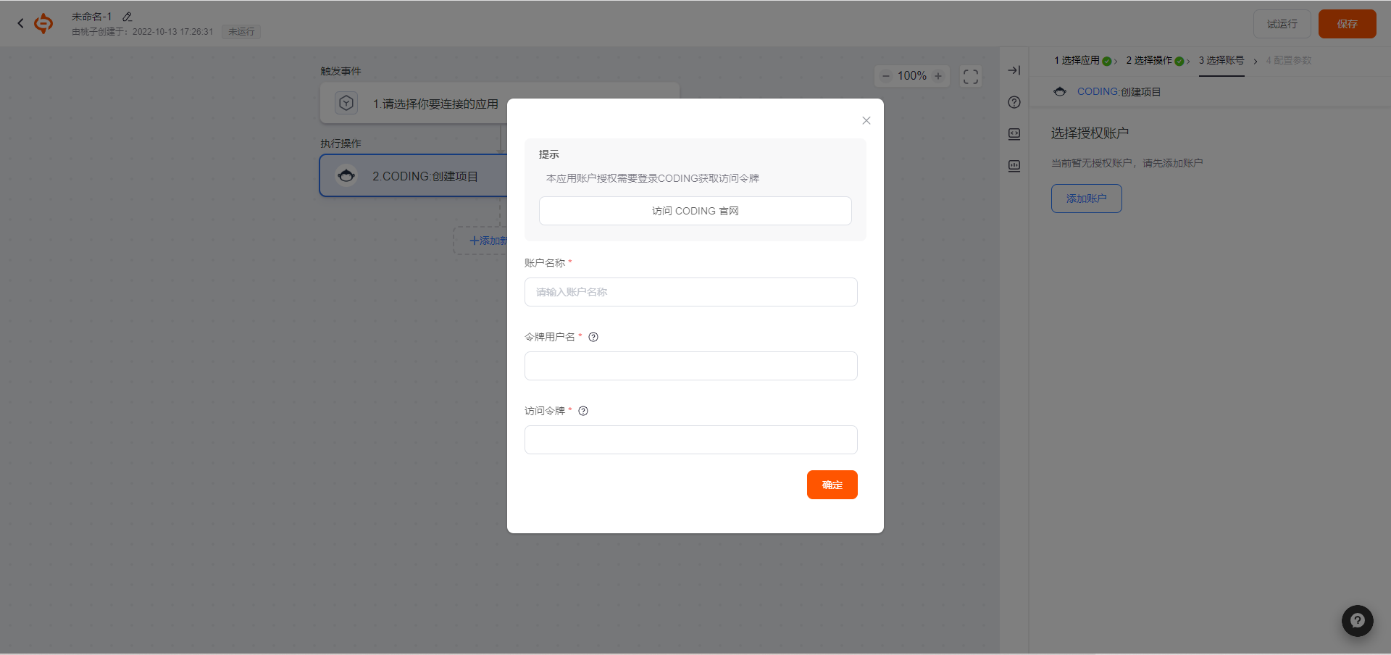This screenshot has width=1391, height=655.
Task: Click the 确定 button
Action: pyautogui.click(x=832, y=485)
